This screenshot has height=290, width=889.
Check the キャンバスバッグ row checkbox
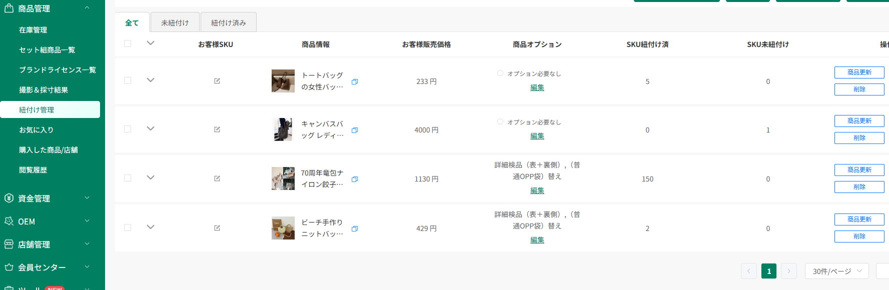tap(128, 129)
